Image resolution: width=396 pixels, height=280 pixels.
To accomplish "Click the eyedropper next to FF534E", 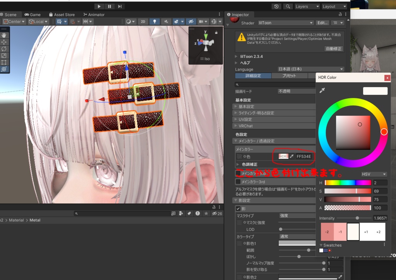I will (x=292, y=156).
